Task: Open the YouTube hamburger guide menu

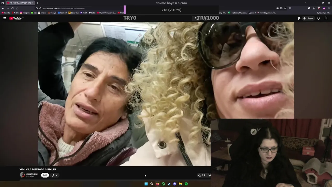Action: (4, 18)
